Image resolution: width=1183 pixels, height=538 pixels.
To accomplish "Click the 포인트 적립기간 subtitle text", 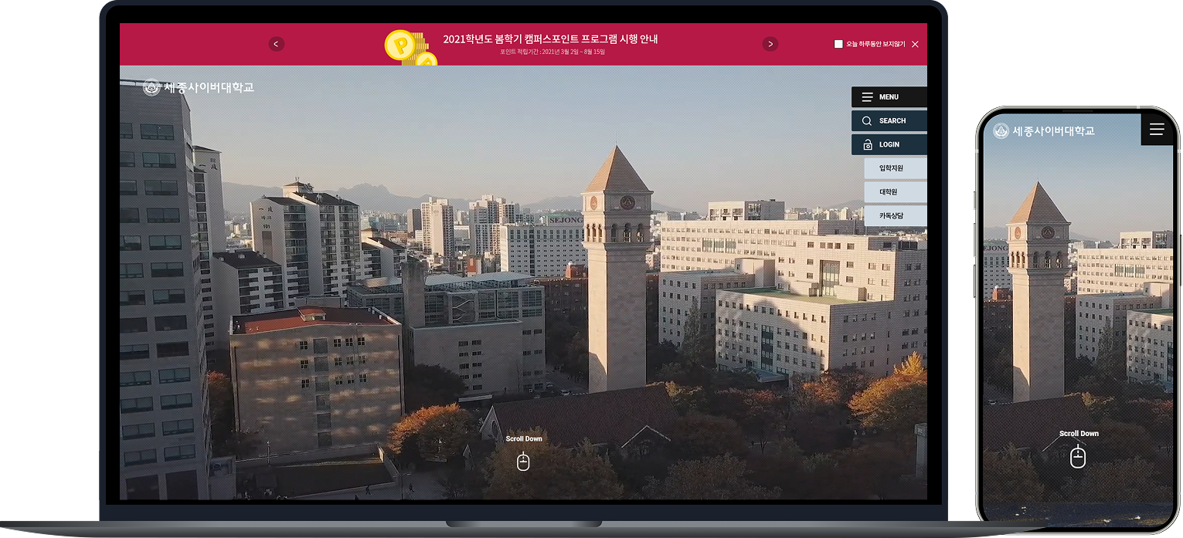I will (552, 52).
